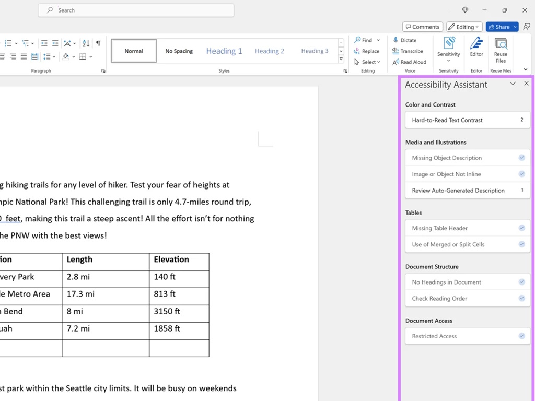Click the Asian Layout text icon
535x401 pixels.
(x=67, y=43)
